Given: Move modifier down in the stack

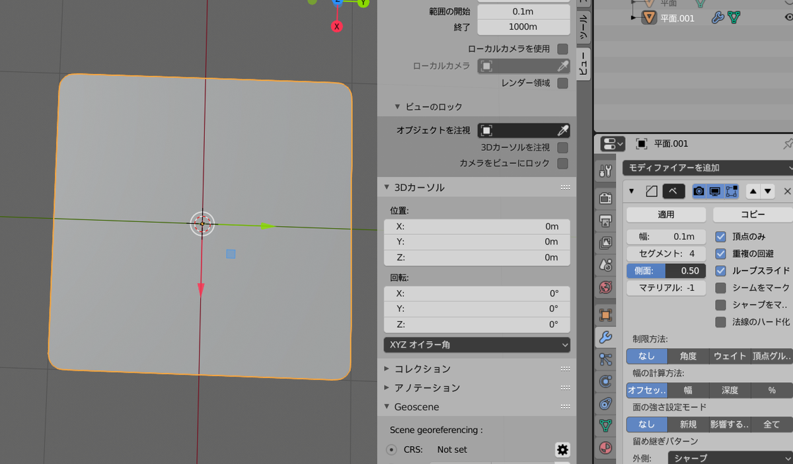Looking at the screenshot, I should click(767, 191).
